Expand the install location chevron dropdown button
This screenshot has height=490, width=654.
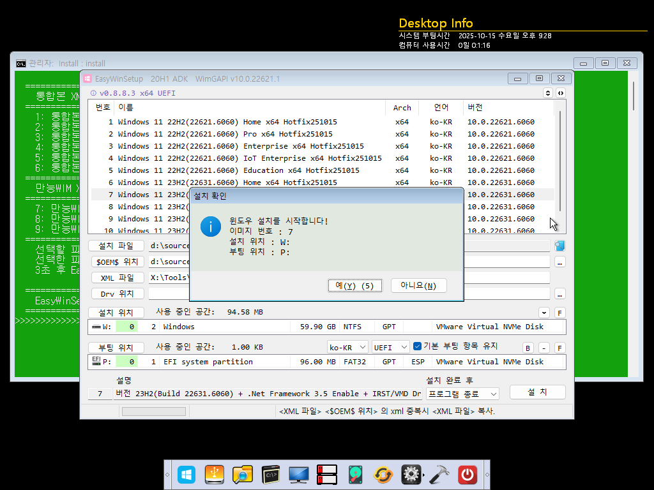pyautogui.click(x=544, y=313)
